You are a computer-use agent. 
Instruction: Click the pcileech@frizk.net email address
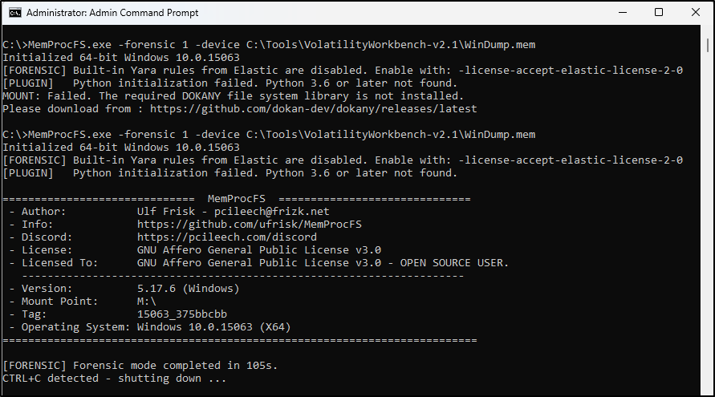pos(271,212)
